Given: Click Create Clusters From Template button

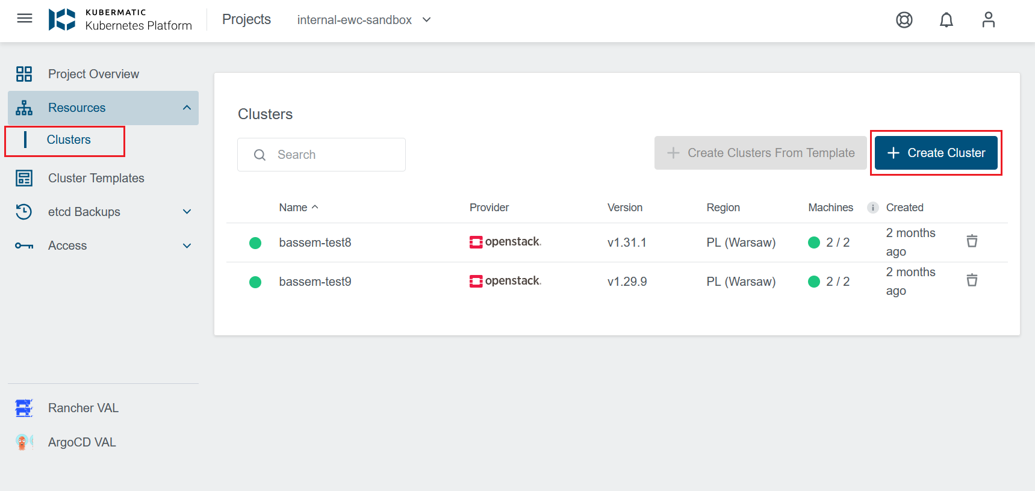Looking at the screenshot, I should [760, 153].
